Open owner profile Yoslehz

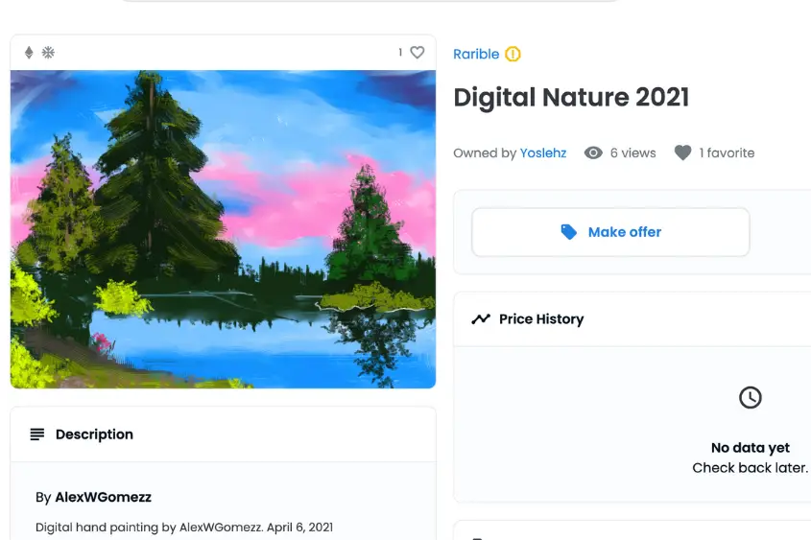(x=543, y=153)
